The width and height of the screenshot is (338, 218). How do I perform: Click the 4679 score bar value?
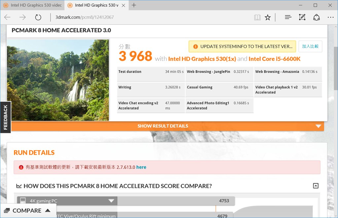222,216
